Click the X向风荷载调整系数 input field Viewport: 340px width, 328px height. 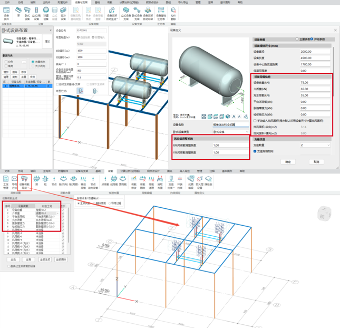click(x=230, y=145)
